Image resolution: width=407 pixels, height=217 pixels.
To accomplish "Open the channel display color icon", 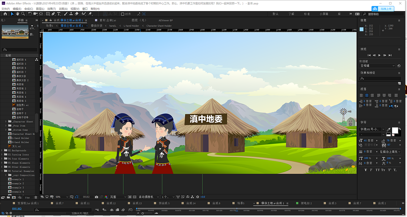I will pyautogui.click(x=106, y=197).
